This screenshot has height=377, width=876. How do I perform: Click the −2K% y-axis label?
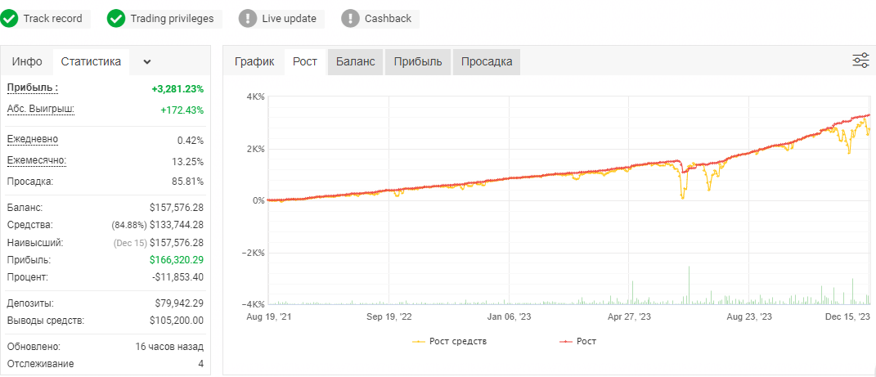click(x=253, y=253)
